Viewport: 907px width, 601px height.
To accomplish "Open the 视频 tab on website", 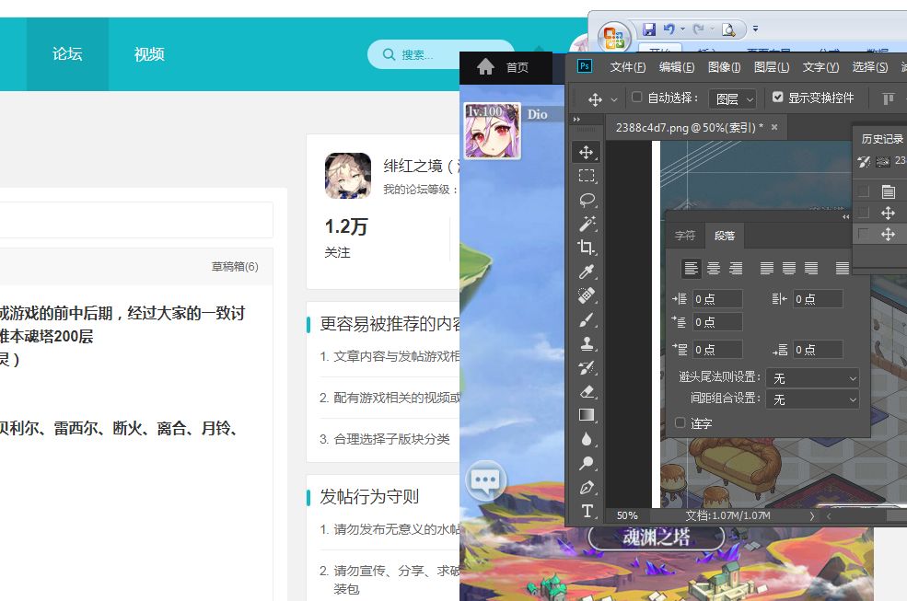I will [149, 53].
